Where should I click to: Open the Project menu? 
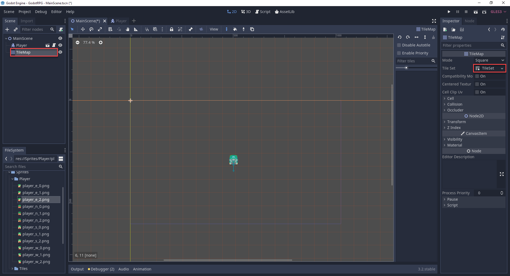point(25,12)
